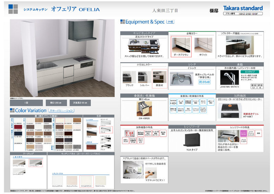Click the purple ホーロー整流板 feature icon

click(244, 133)
